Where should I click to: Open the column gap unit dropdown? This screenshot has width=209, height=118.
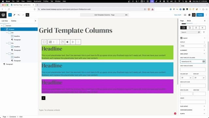[190, 78]
